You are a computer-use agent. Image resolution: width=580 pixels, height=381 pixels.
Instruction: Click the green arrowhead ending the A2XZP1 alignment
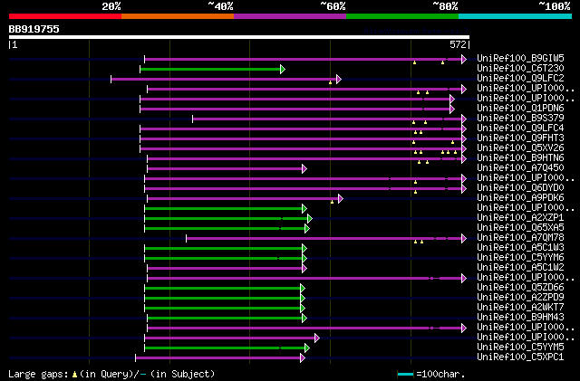click(310, 219)
